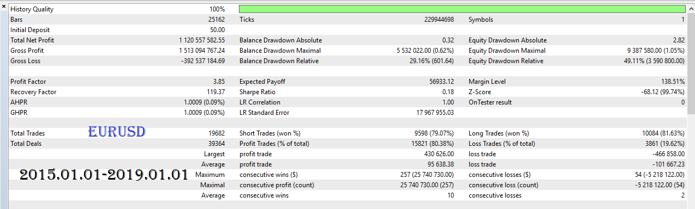Click the blue EURUSD label
This screenshot has height=209, width=695.
click(x=117, y=131)
